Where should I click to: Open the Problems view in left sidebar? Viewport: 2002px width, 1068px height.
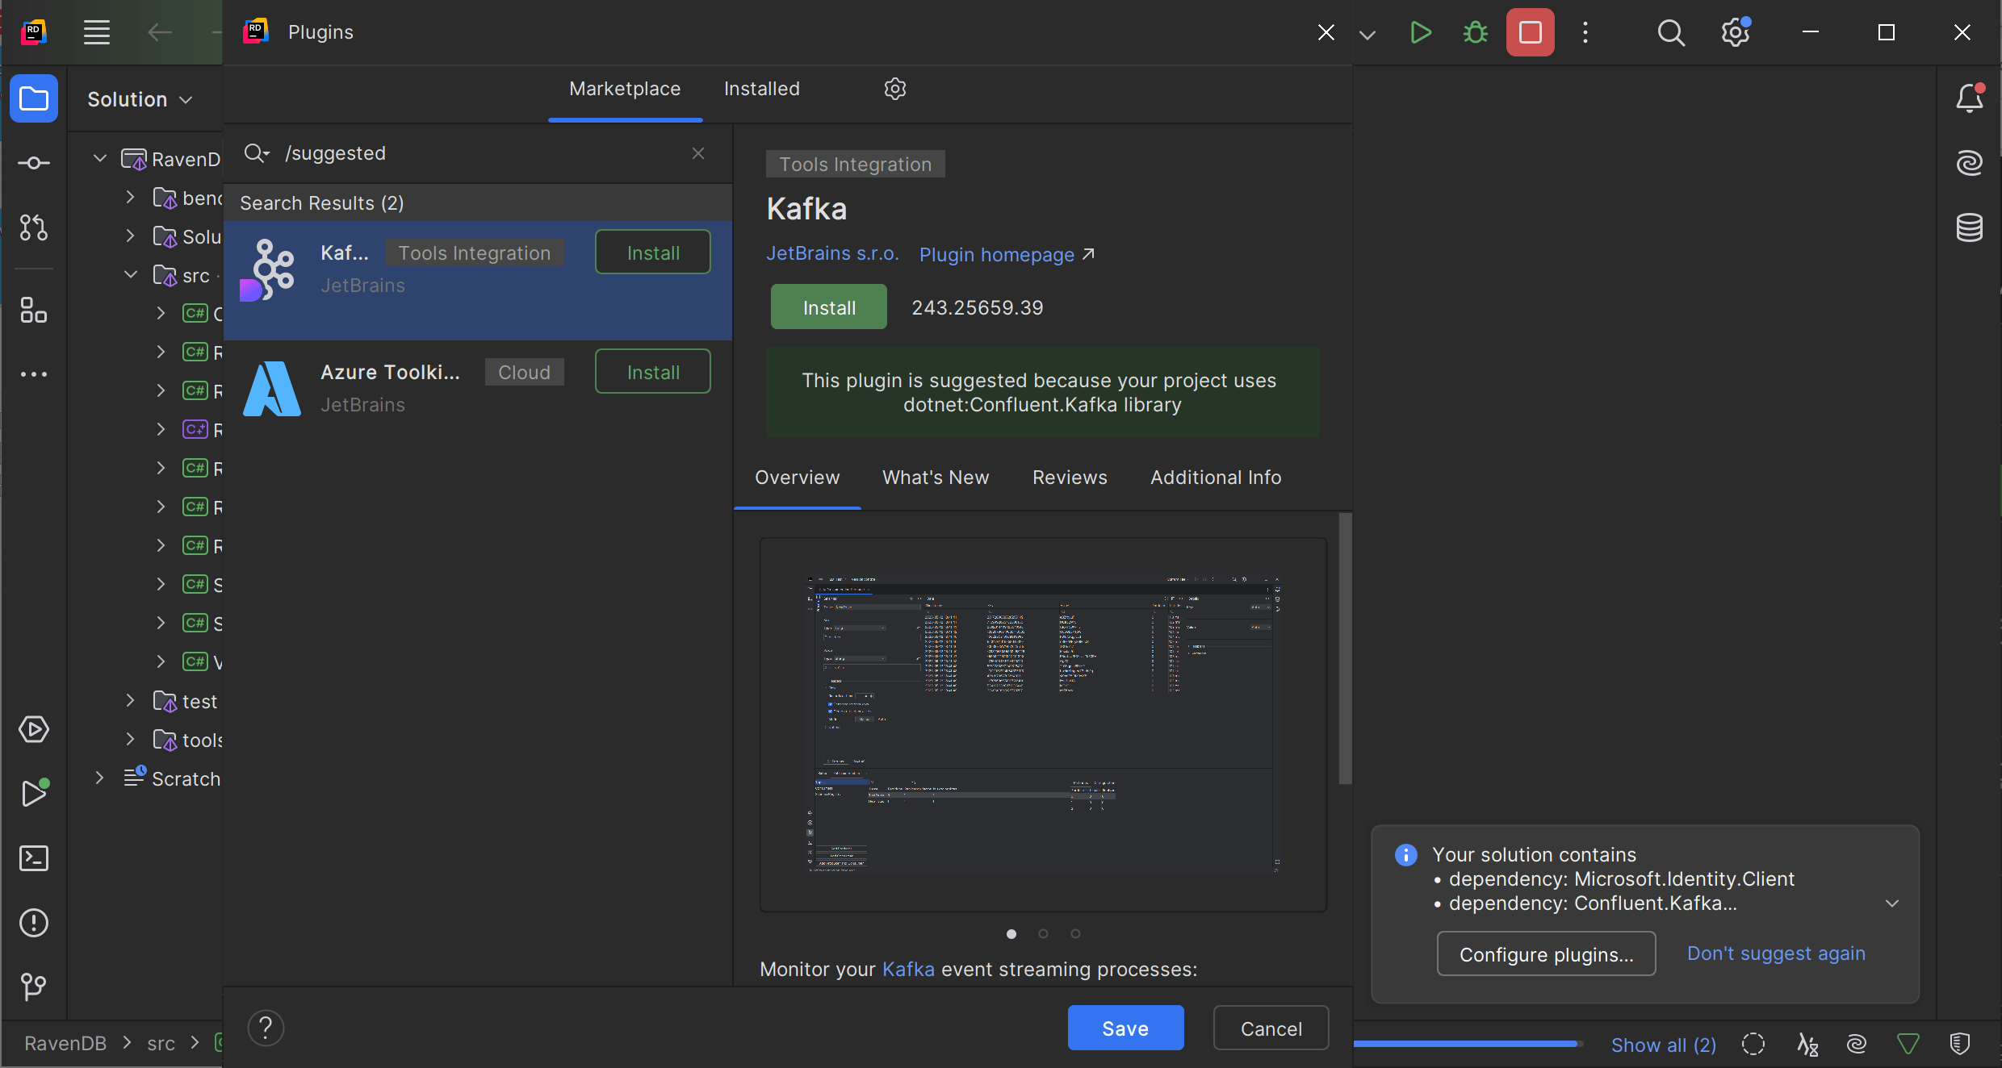pyautogui.click(x=34, y=923)
